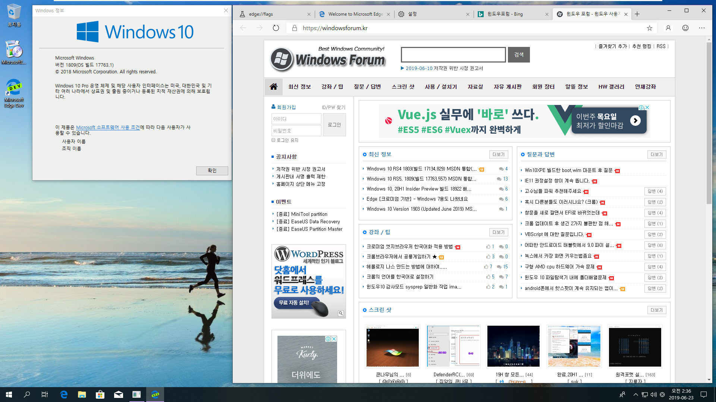Viewport: 716px width, 402px height.
Task: Open 원격포맷 screenshot thumbnail
Action: (635, 346)
